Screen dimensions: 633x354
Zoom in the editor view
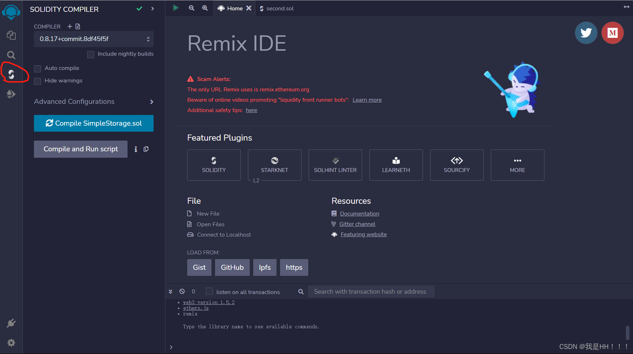205,8
